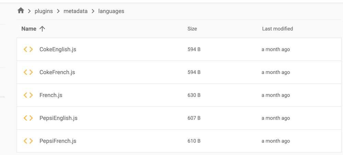Select languages in the breadcrumb path
343x155 pixels.
pyautogui.click(x=111, y=11)
